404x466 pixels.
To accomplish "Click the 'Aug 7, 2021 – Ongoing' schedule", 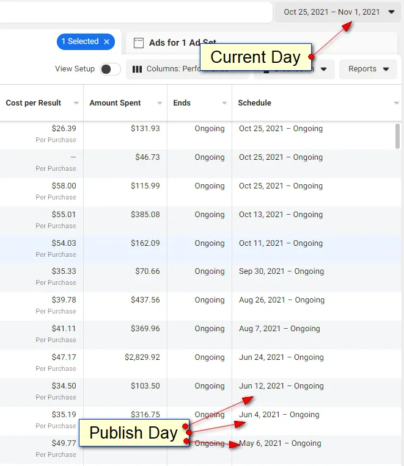I will [x=279, y=329].
